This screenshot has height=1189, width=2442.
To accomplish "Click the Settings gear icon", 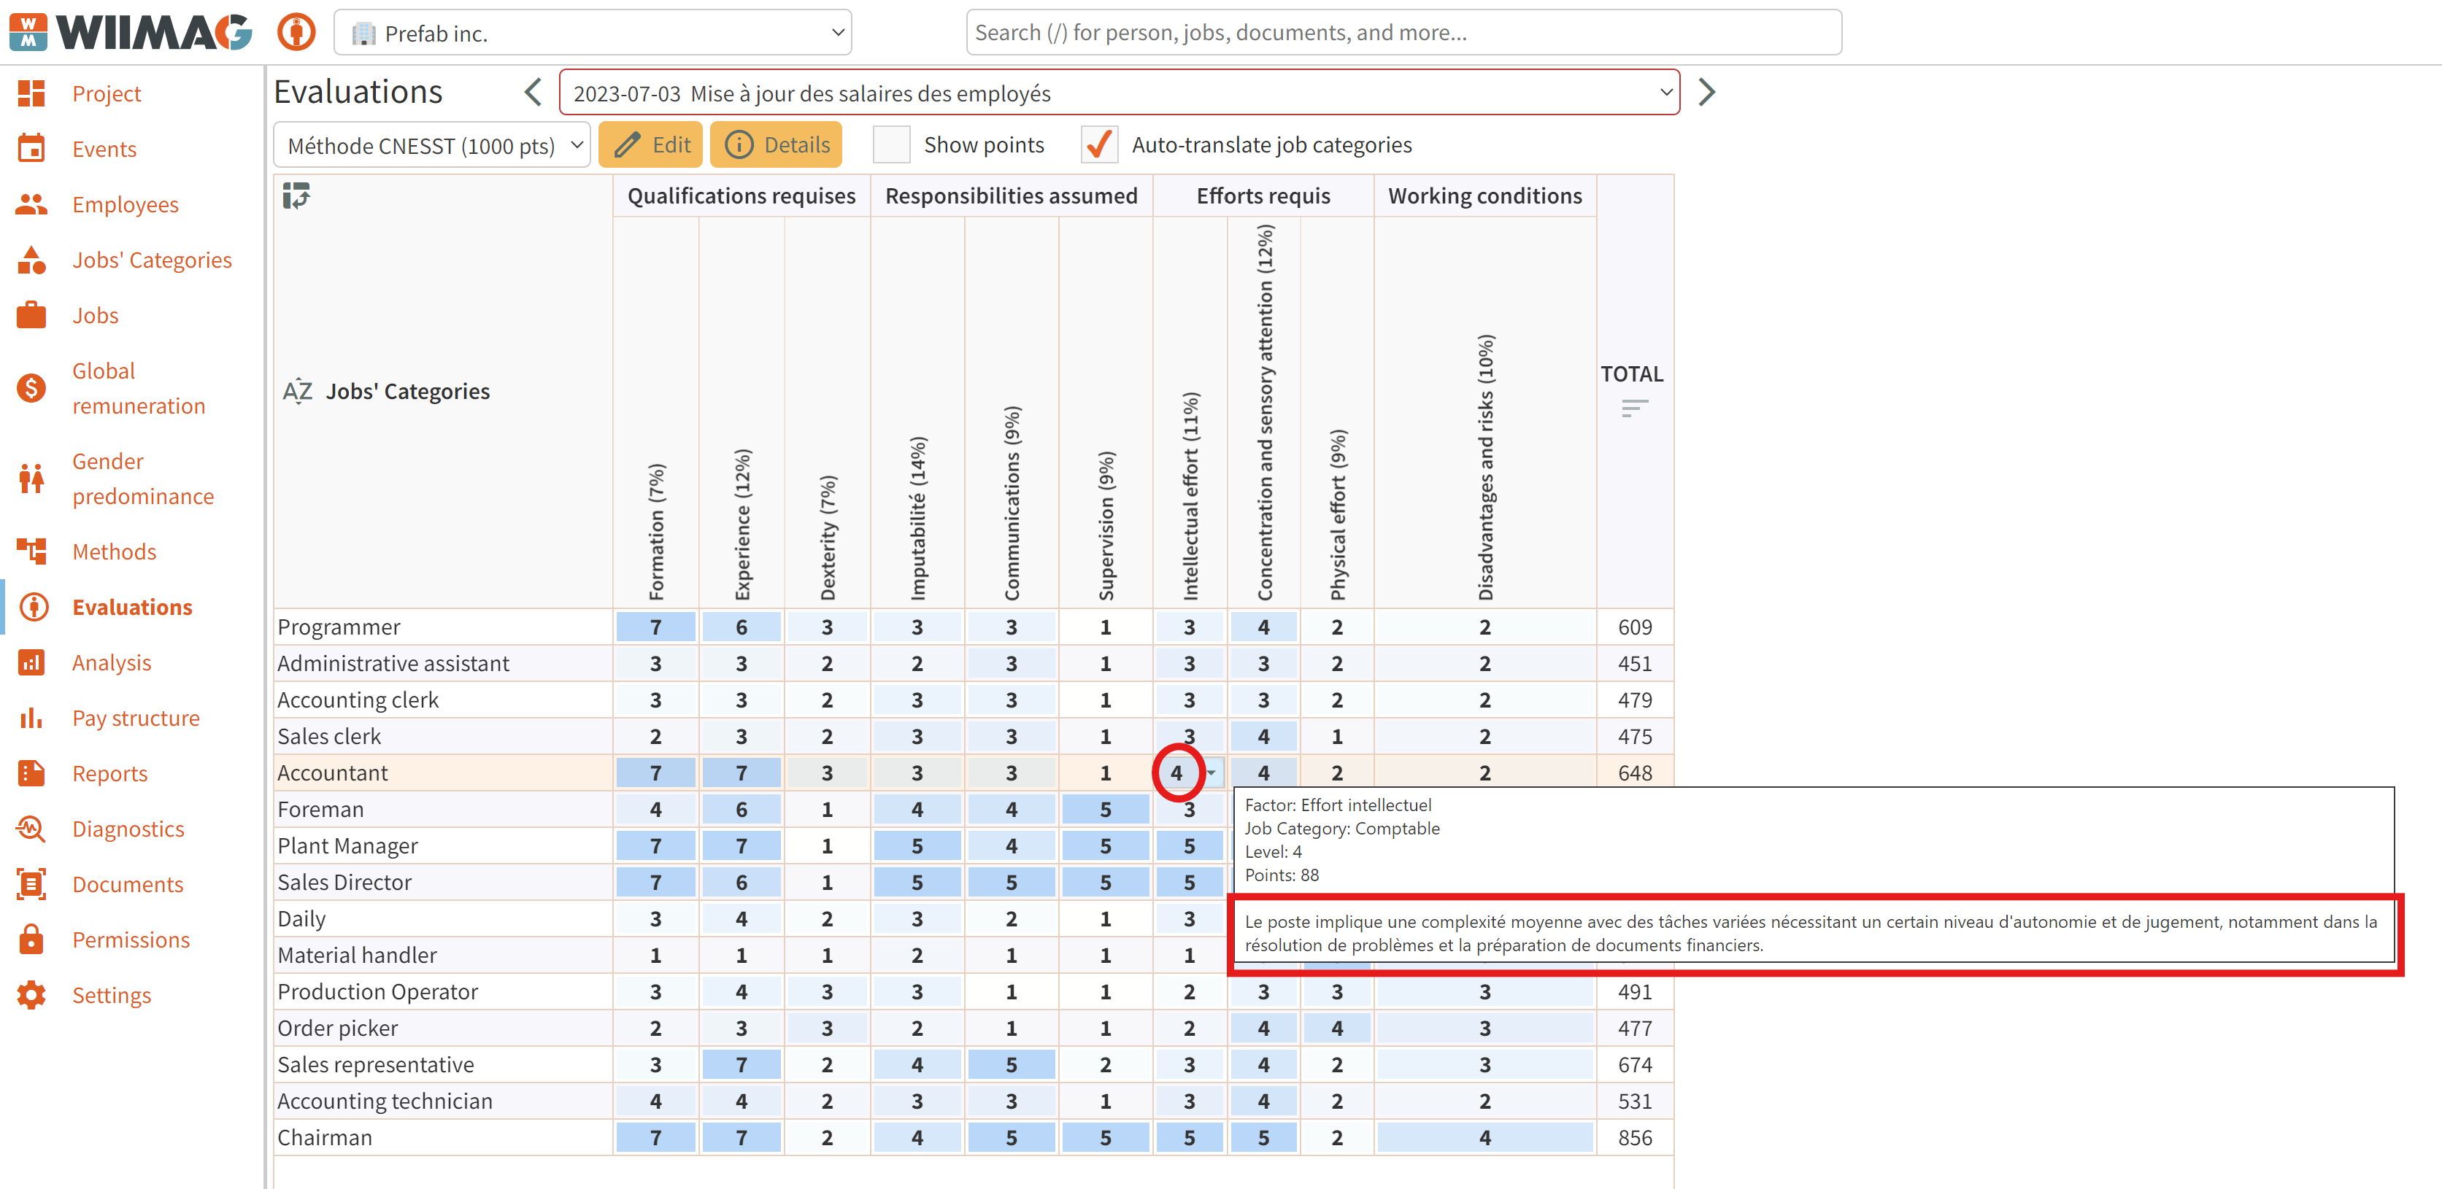I will [x=31, y=995].
